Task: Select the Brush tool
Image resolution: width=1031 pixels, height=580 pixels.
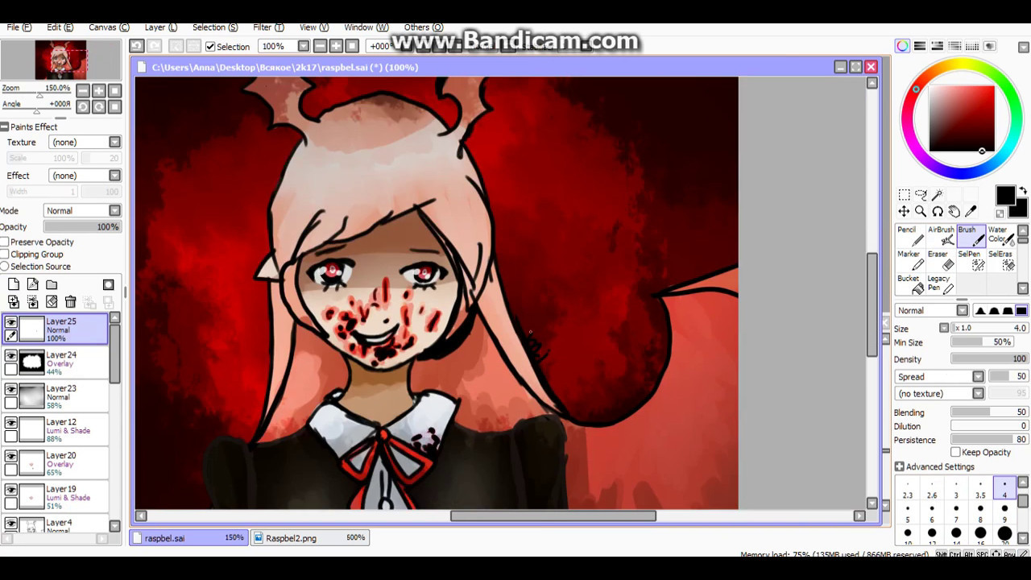Action: [x=971, y=236]
